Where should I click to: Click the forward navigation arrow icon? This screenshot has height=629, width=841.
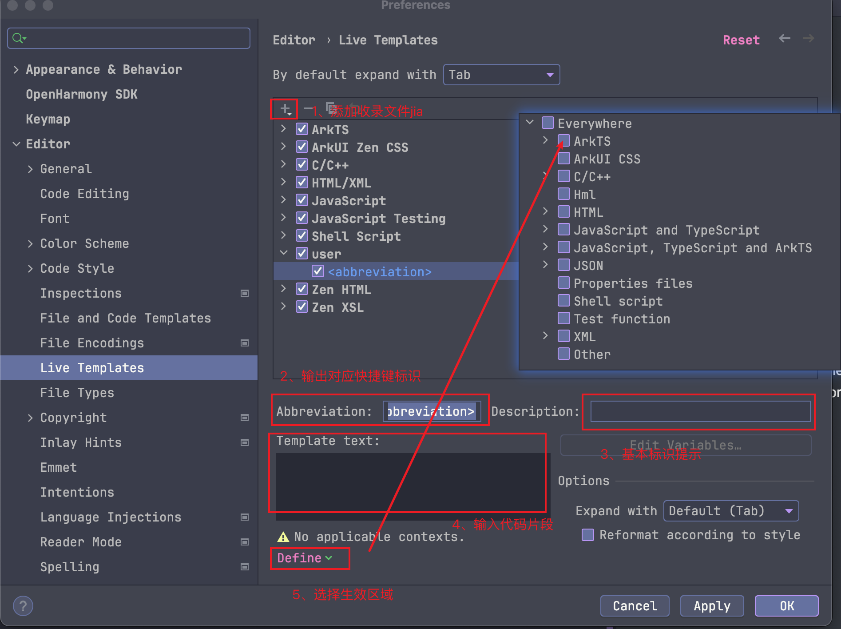tap(808, 39)
